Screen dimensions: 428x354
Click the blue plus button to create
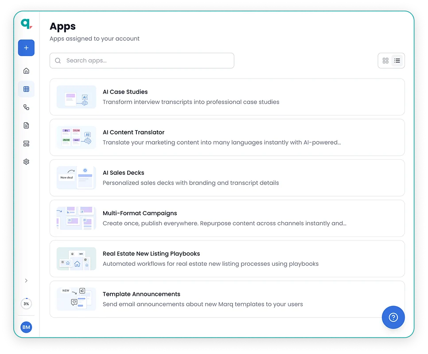26,47
